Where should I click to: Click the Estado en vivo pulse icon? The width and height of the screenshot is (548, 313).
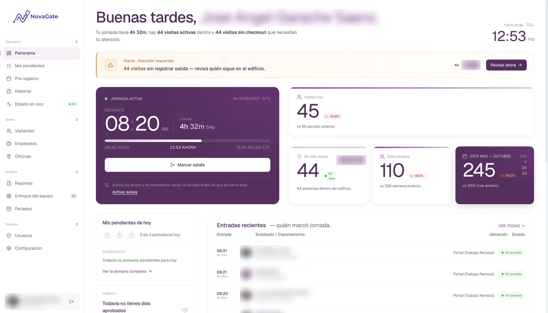[9, 104]
